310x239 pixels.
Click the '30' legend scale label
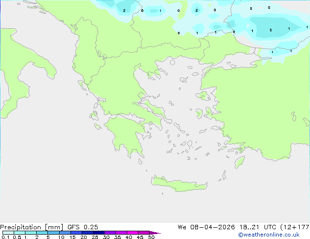click(x=106, y=237)
